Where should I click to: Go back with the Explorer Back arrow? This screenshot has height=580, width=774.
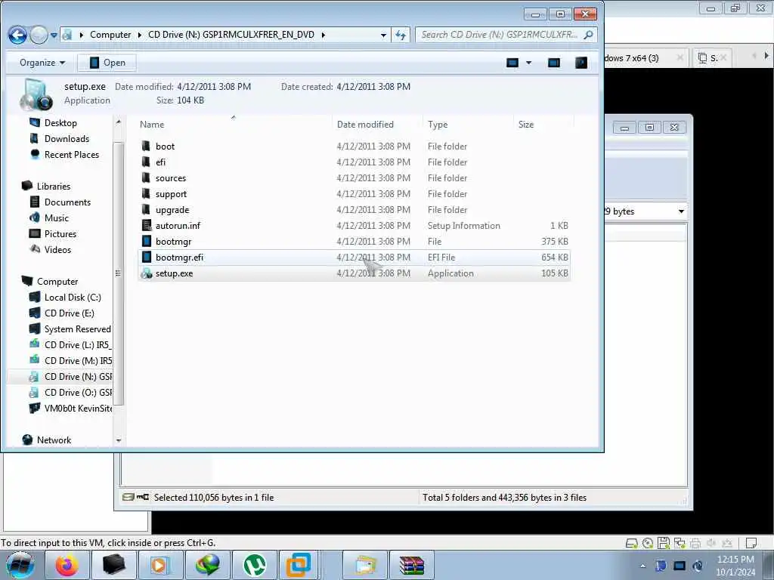(17, 35)
